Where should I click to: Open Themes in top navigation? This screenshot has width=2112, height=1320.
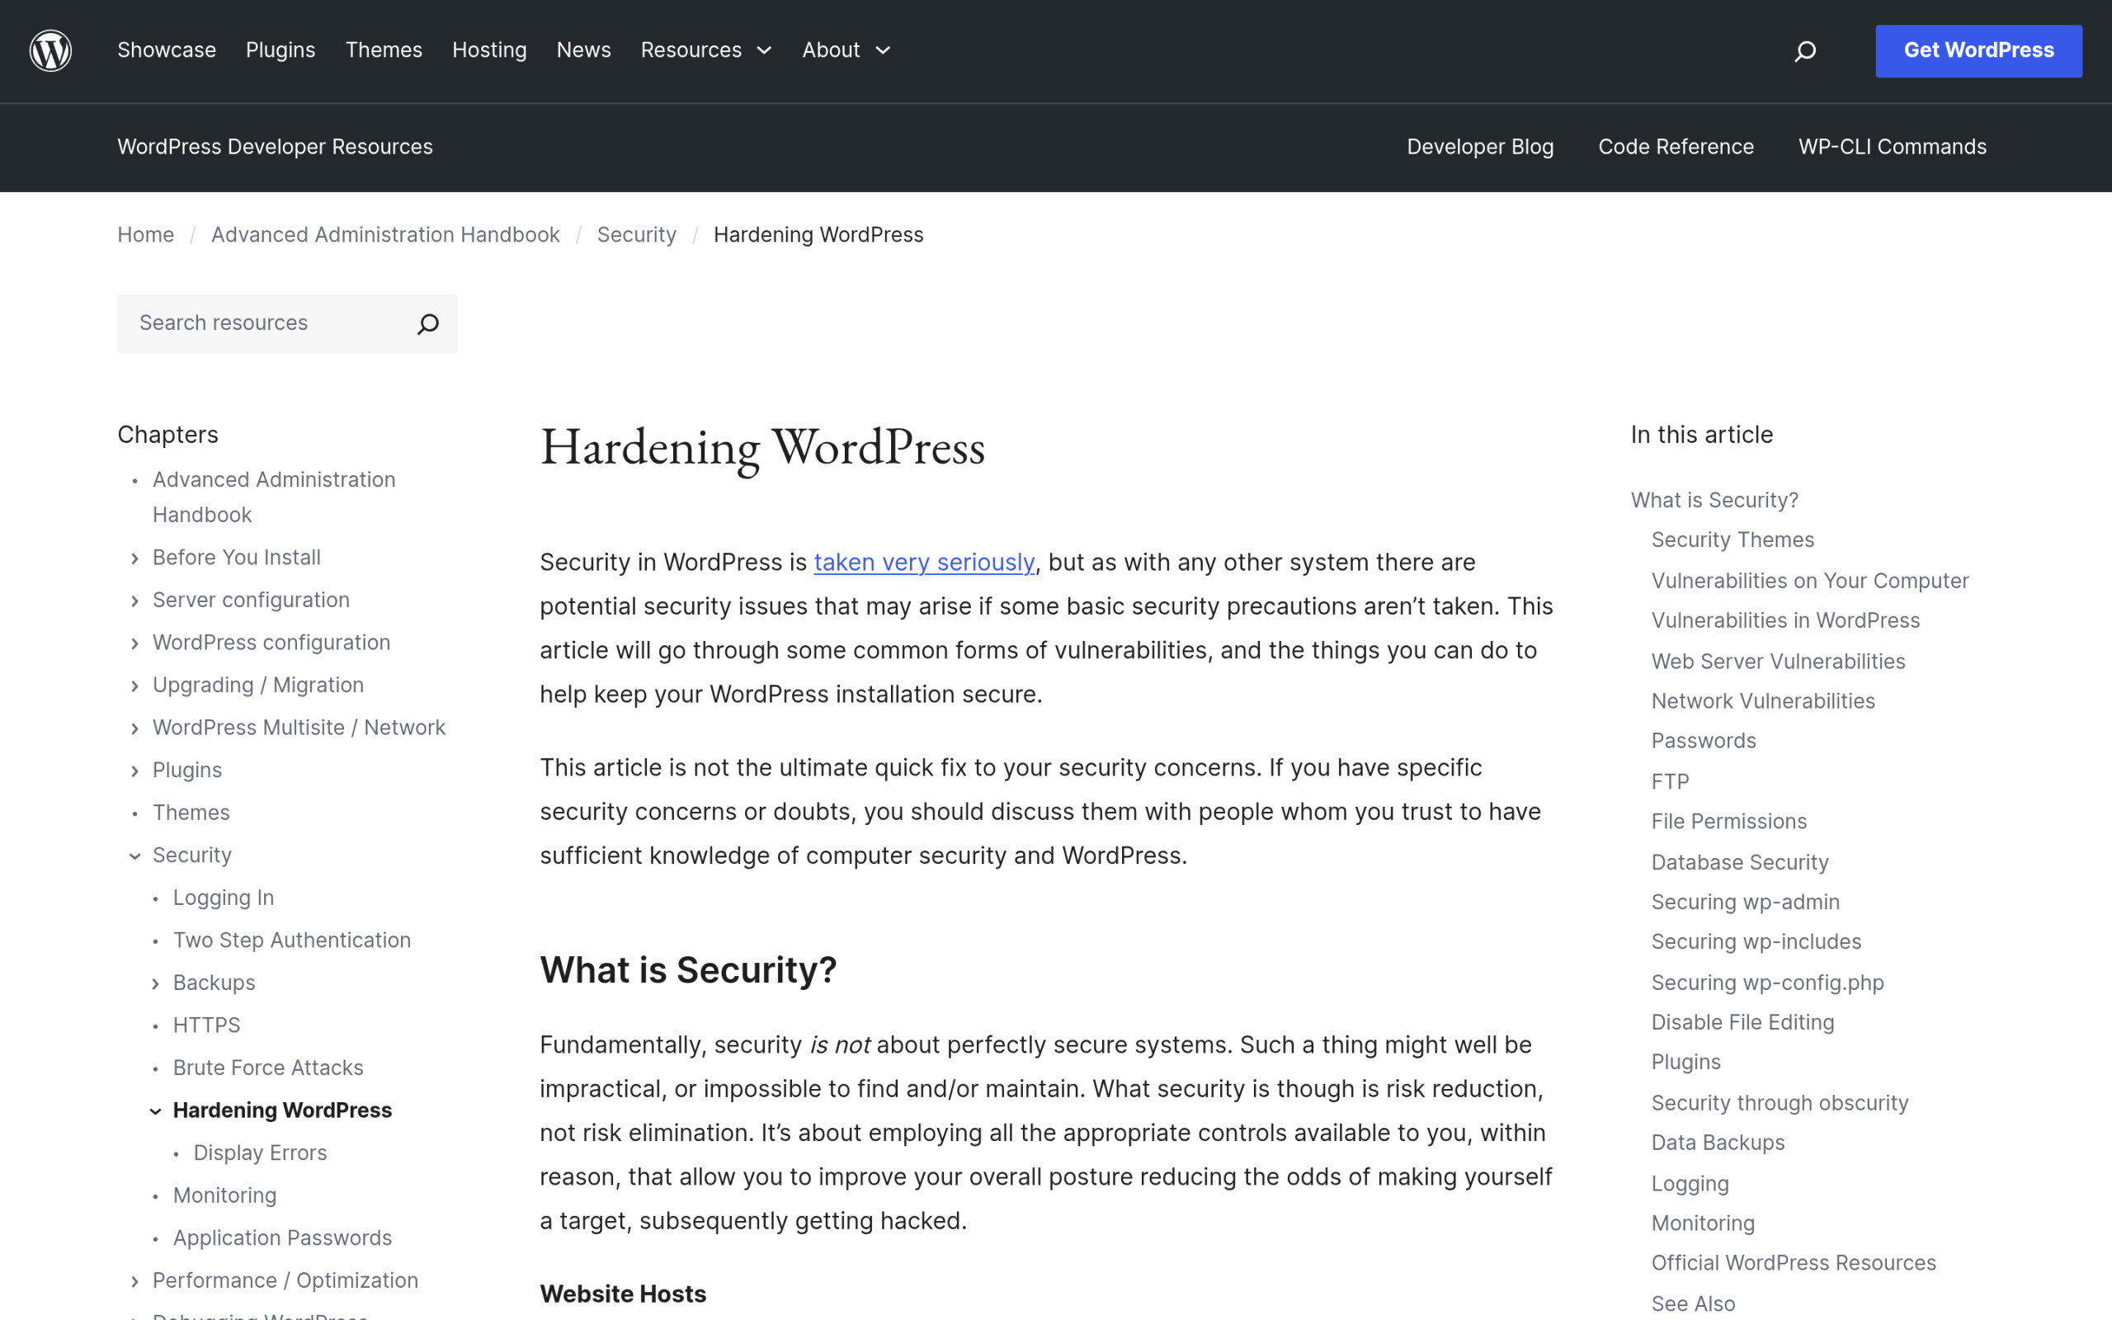tap(384, 50)
